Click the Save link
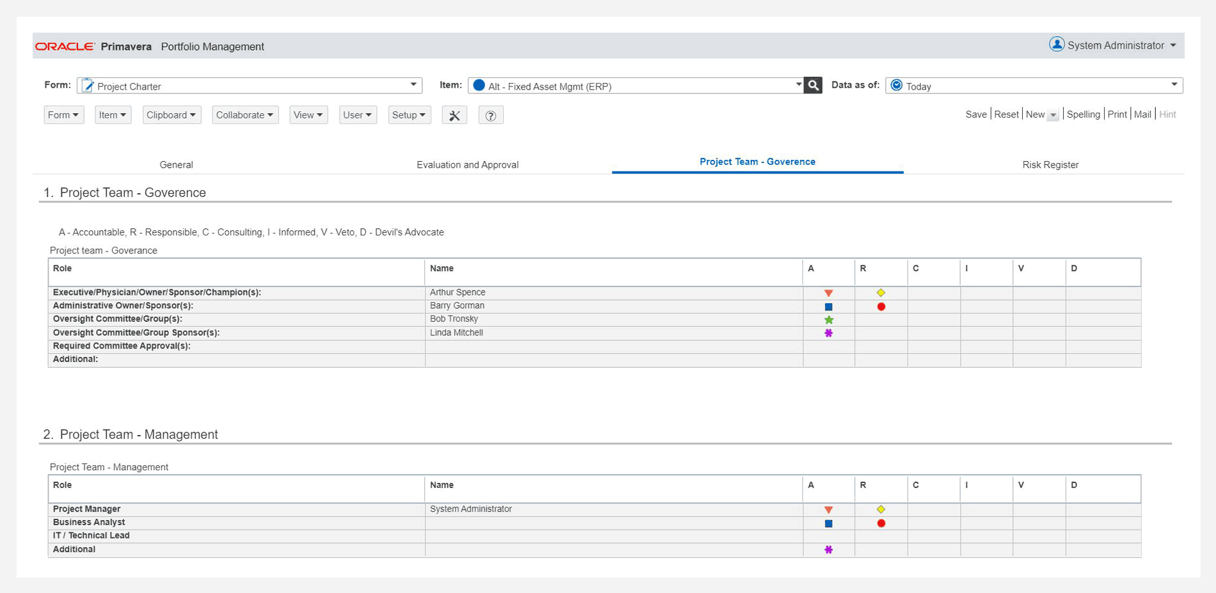This screenshot has height=593, width=1216. 975,115
